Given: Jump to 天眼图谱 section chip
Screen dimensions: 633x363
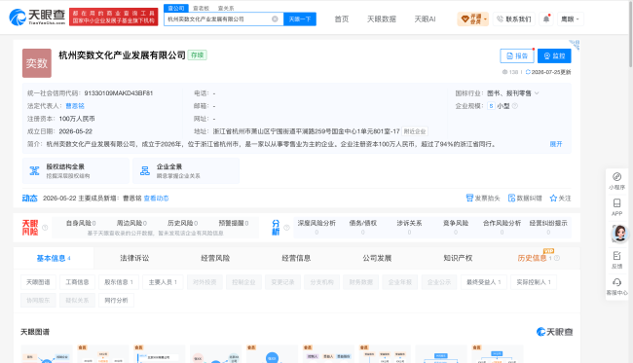Looking at the screenshot, I should (x=38, y=282).
